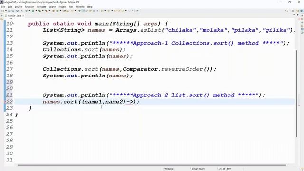This screenshot has width=304, height=171.
Task: Collapse the main method at line 10
Action: (x=13, y=24)
